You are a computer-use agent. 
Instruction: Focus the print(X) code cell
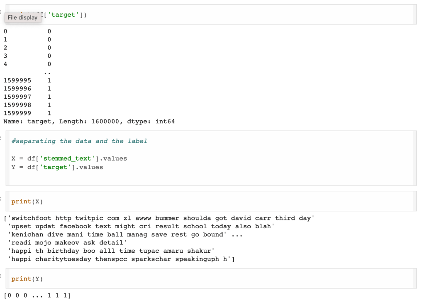[x=208, y=201]
